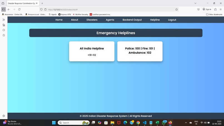Viewport: 224px width, 126px height.
Task: Open Excel from the taskbar
Action: pyautogui.click(x=157, y=123)
